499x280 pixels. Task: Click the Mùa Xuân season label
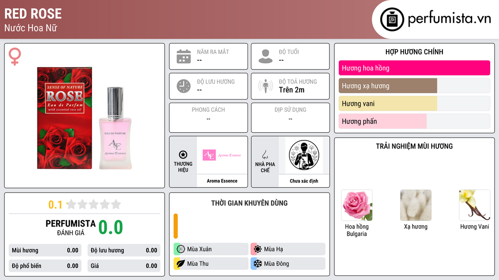click(x=199, y=249)
